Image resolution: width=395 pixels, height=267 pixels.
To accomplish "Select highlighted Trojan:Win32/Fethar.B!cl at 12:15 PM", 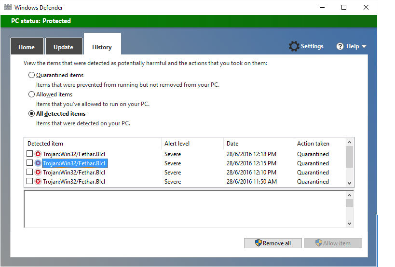I will (x=75, y=163).
